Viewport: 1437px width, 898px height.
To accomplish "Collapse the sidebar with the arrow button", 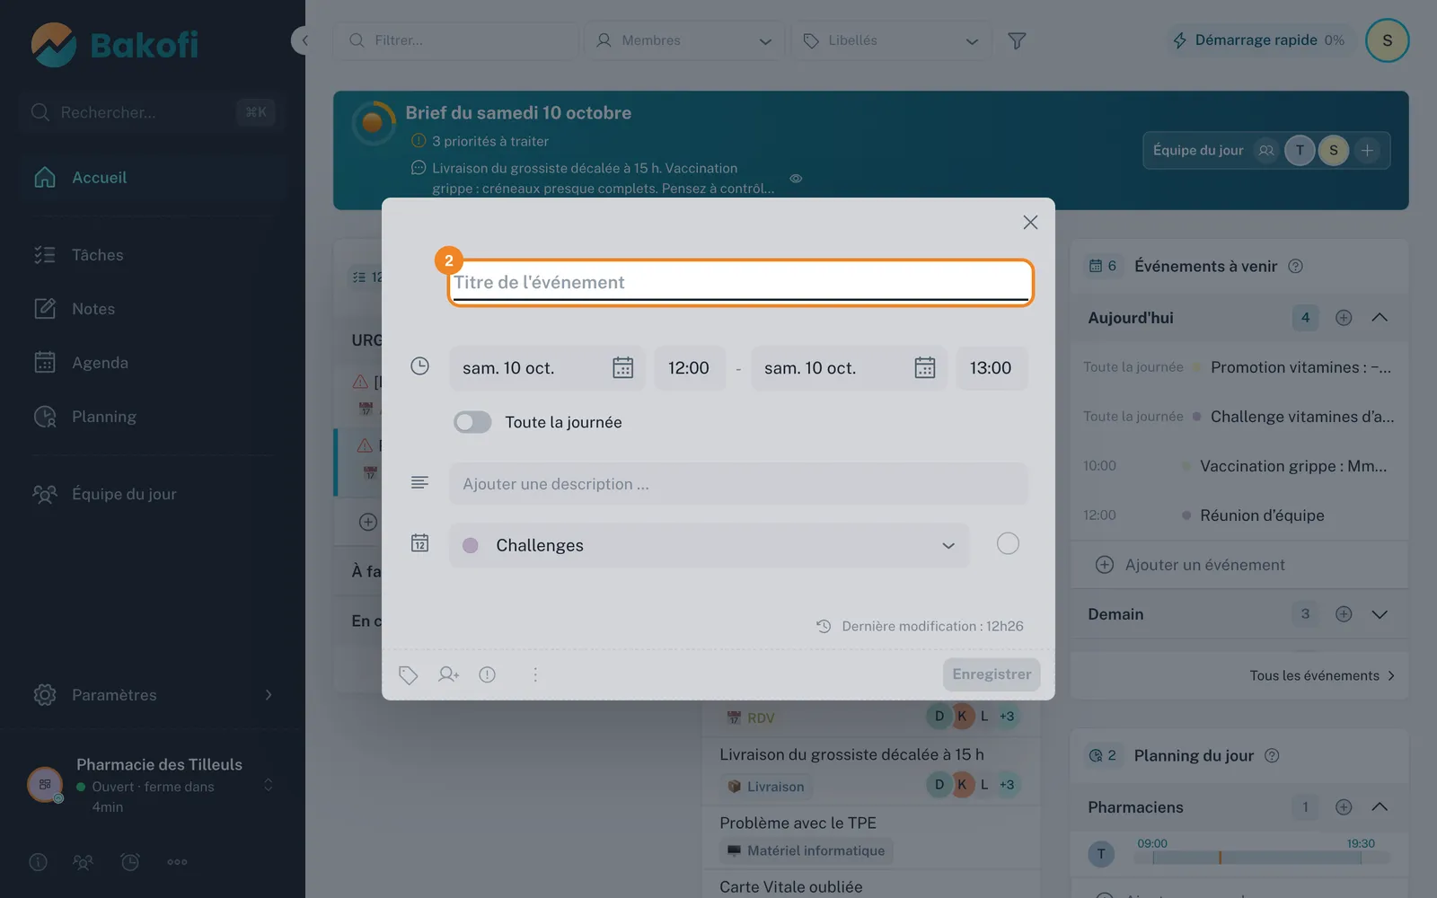I will pos(304,40).
